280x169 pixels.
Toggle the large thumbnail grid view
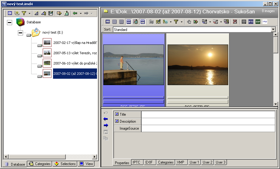point(128,22)
